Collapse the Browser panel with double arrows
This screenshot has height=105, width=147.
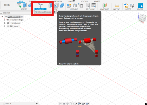[1, 13]
